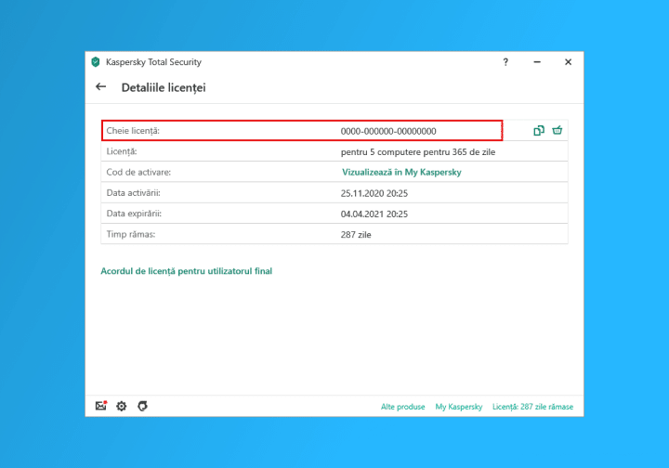Click the 'Detaliile licenței' page heading
This screenshot has width=669, height=468.
tap(164, 87)
